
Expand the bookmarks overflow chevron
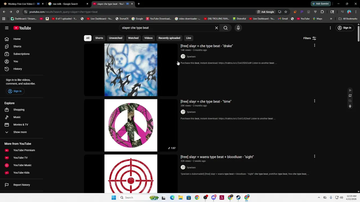pyautogui.click(x=331, y=19)
